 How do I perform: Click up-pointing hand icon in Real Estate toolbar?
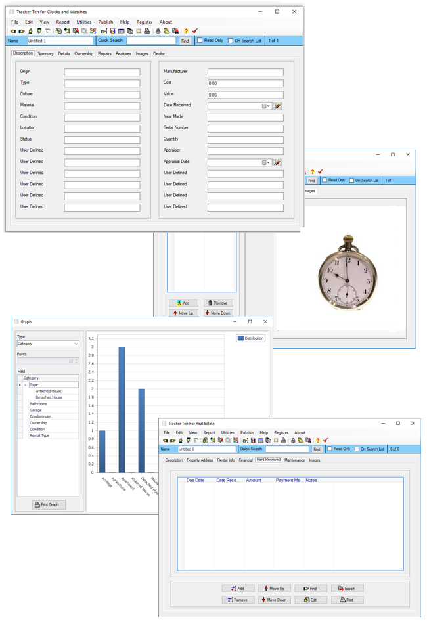tap(181, 441)
